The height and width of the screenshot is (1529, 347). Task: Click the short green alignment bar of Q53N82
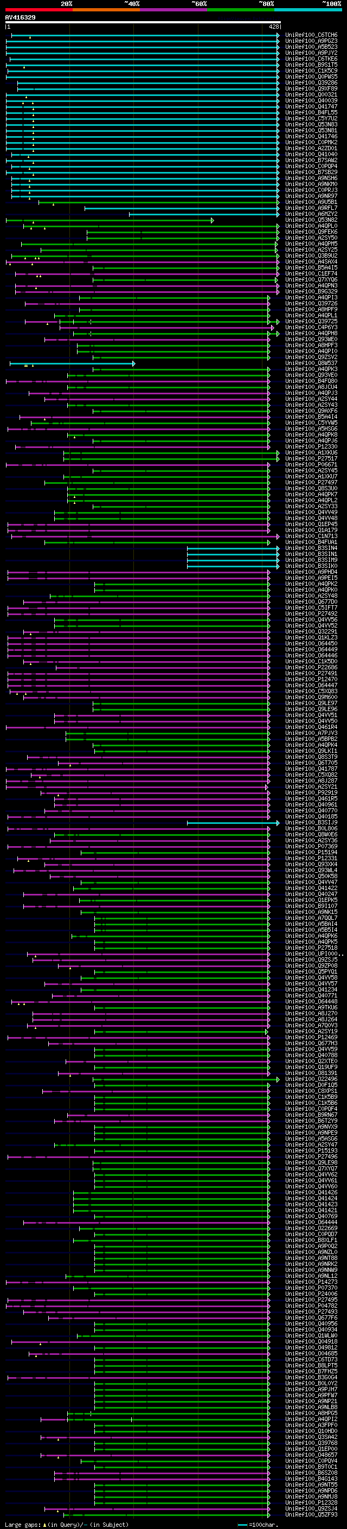[x=110, y=220]
